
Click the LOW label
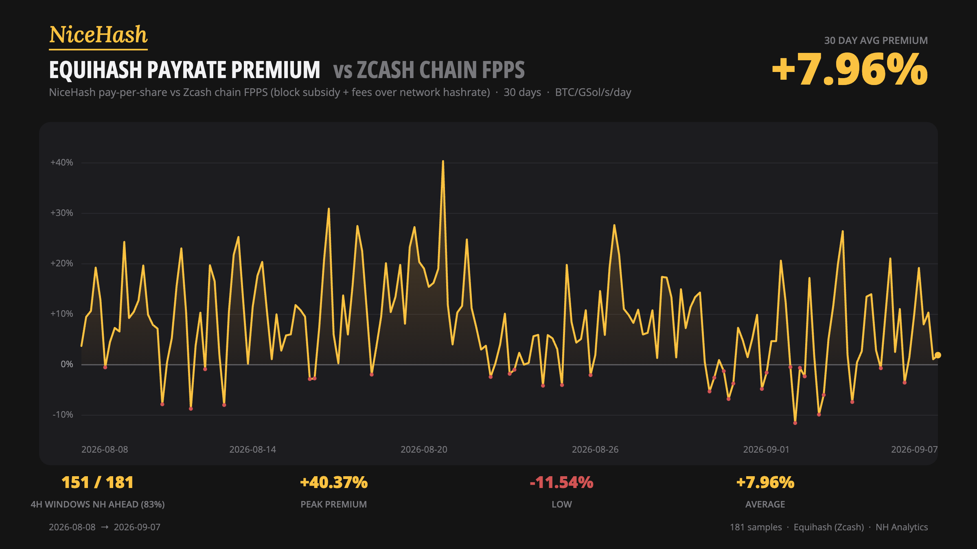click(562, 505)
